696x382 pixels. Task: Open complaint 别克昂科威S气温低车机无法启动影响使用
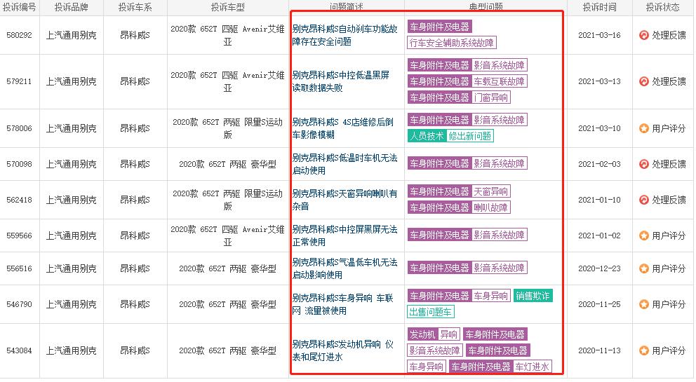click(x=345, y=268)
